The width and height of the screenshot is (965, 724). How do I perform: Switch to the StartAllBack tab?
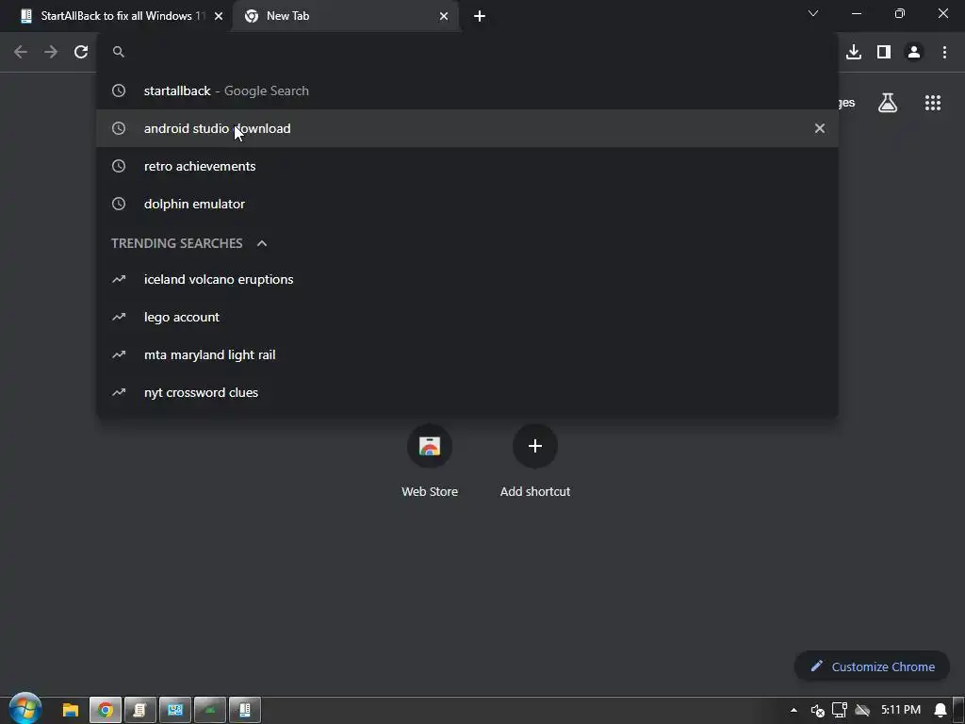pyautogui.click(x=116, y=16)
